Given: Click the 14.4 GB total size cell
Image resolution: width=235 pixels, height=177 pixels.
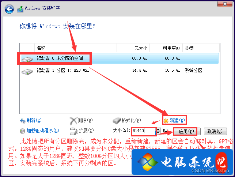Looking at the screenshot, I should pos(140,70).
